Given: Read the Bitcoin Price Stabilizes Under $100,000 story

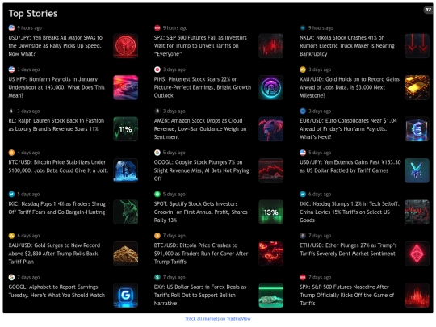Looking at the screenshot, I should [58, 166].
